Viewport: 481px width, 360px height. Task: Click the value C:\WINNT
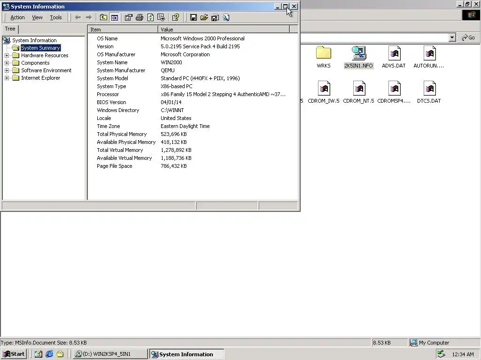172,110
